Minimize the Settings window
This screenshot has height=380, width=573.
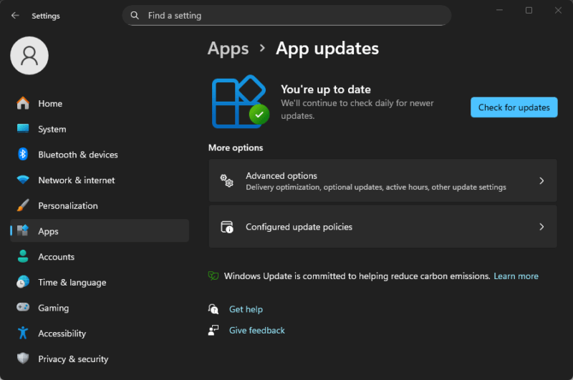499,10
